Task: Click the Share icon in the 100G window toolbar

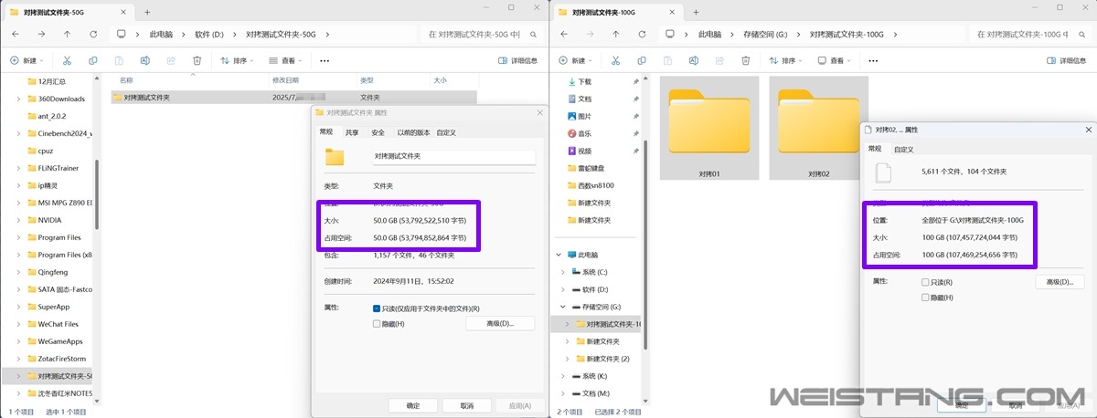Action: point(719,61)
